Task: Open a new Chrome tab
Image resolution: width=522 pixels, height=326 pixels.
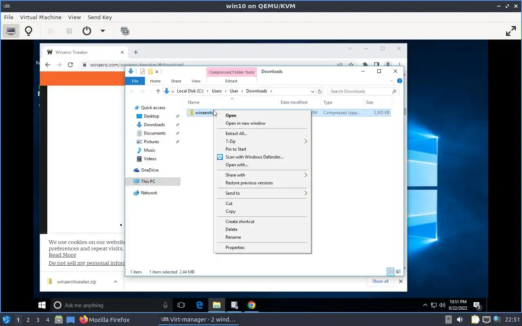Action: 136,52
